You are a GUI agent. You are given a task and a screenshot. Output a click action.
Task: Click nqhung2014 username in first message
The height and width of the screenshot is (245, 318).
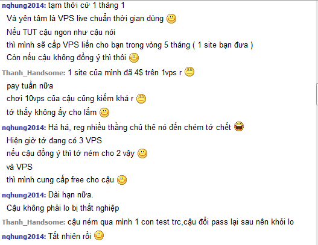click(x=24, y=5)
